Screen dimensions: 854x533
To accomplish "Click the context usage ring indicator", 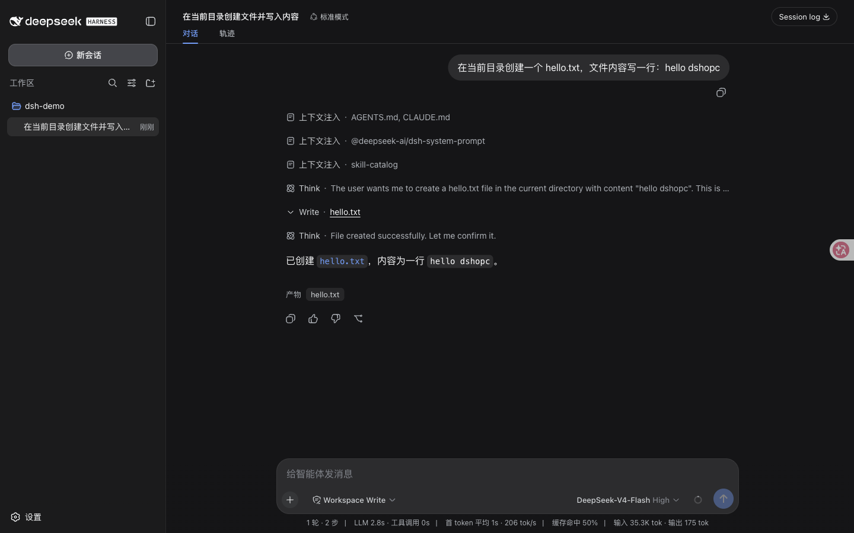I will 698,500.
